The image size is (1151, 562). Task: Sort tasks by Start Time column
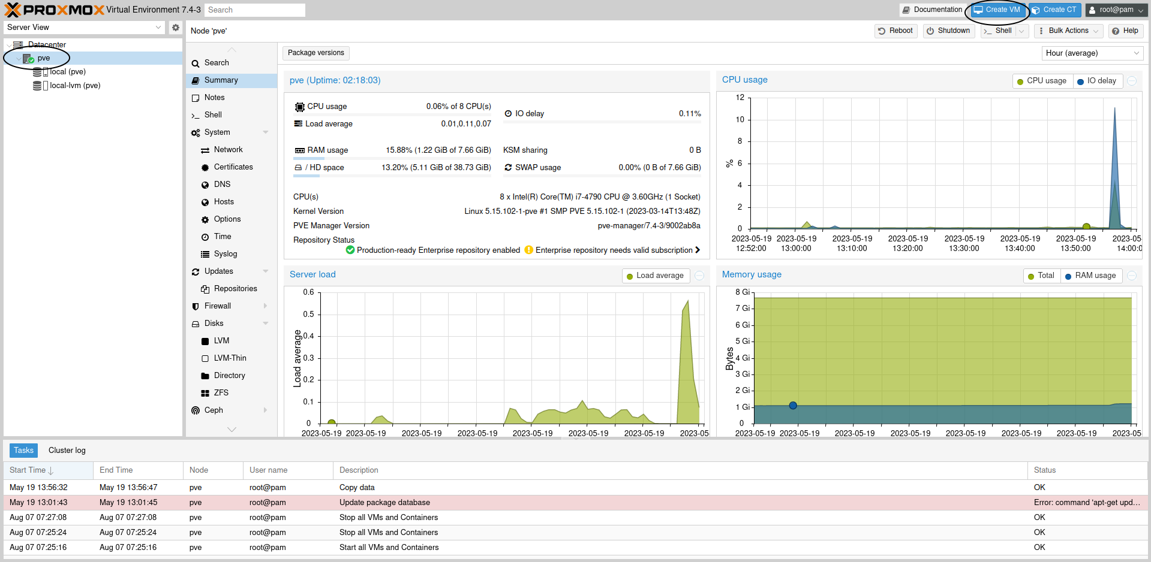pyautogui.click(x=48, y=470)
